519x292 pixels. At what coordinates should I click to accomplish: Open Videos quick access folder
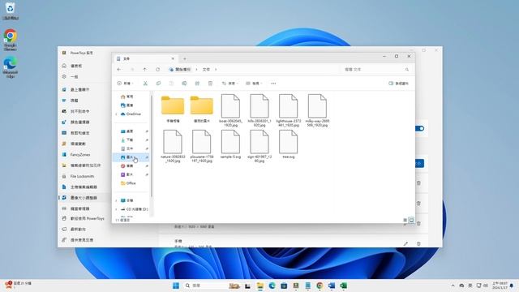pos(127,174)
